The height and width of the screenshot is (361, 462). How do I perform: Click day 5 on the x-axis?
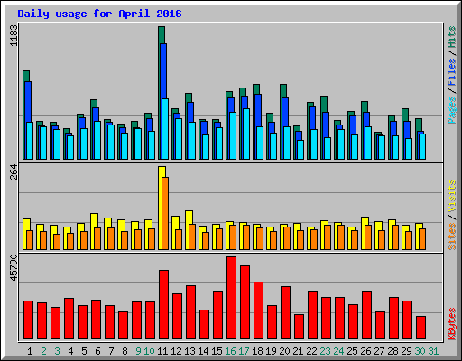click(84, 351)
